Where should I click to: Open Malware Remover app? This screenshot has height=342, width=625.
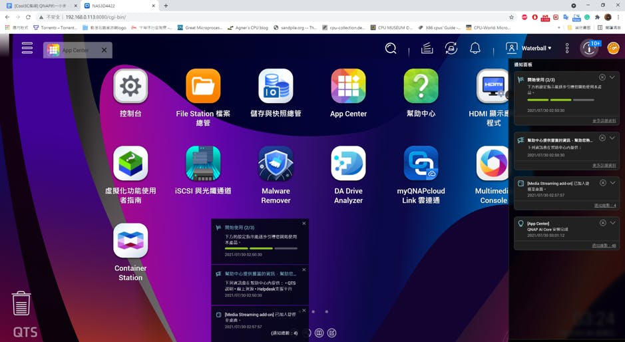[x=276, y=164]
